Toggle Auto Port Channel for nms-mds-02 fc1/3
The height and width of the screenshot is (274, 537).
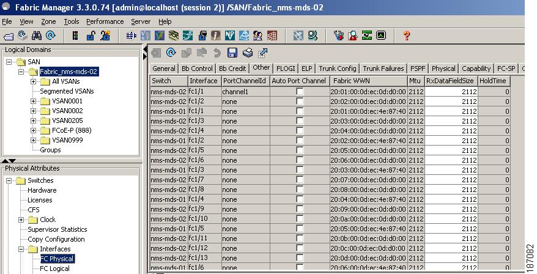[x=300, y=121]
